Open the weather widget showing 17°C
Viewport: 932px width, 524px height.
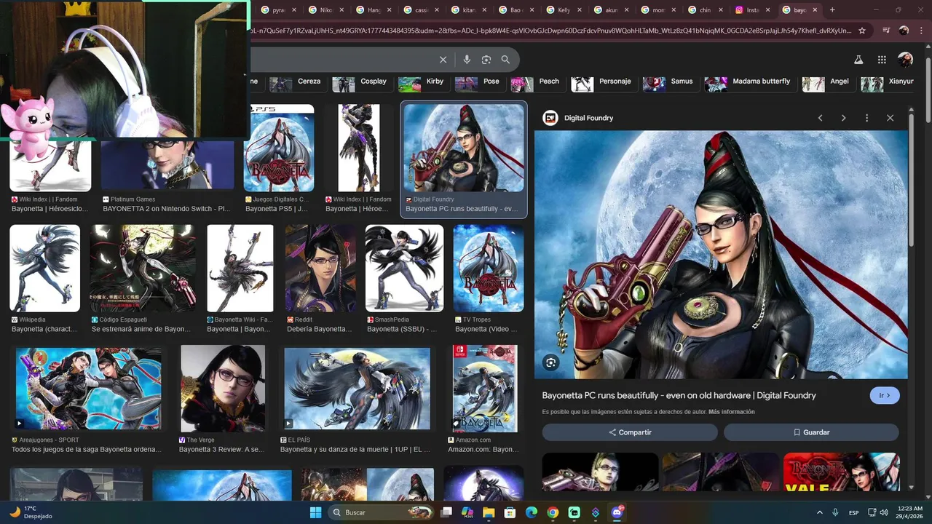[x=31, y=512]
